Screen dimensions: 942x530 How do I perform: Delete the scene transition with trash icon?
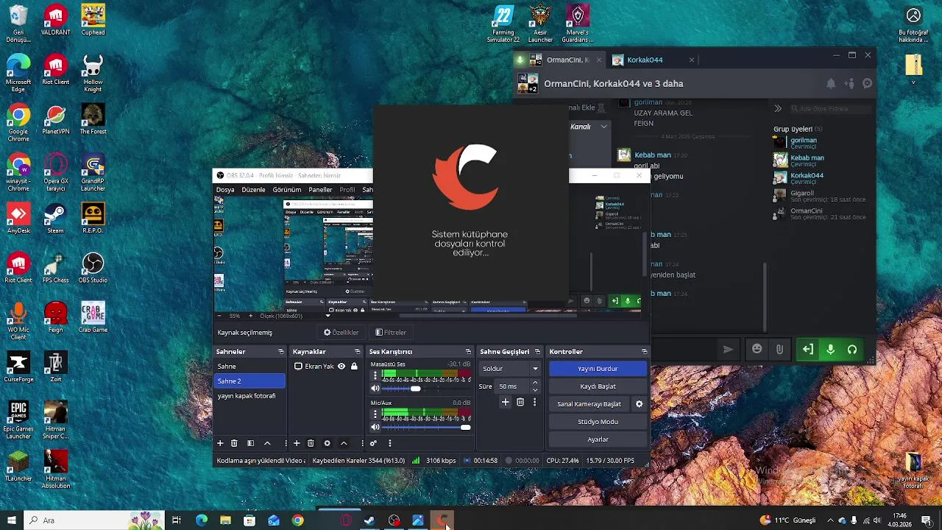[x=520, y=402]
